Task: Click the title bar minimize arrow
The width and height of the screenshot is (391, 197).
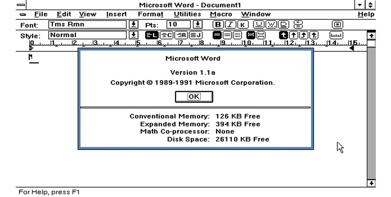Action: (359, 5)
